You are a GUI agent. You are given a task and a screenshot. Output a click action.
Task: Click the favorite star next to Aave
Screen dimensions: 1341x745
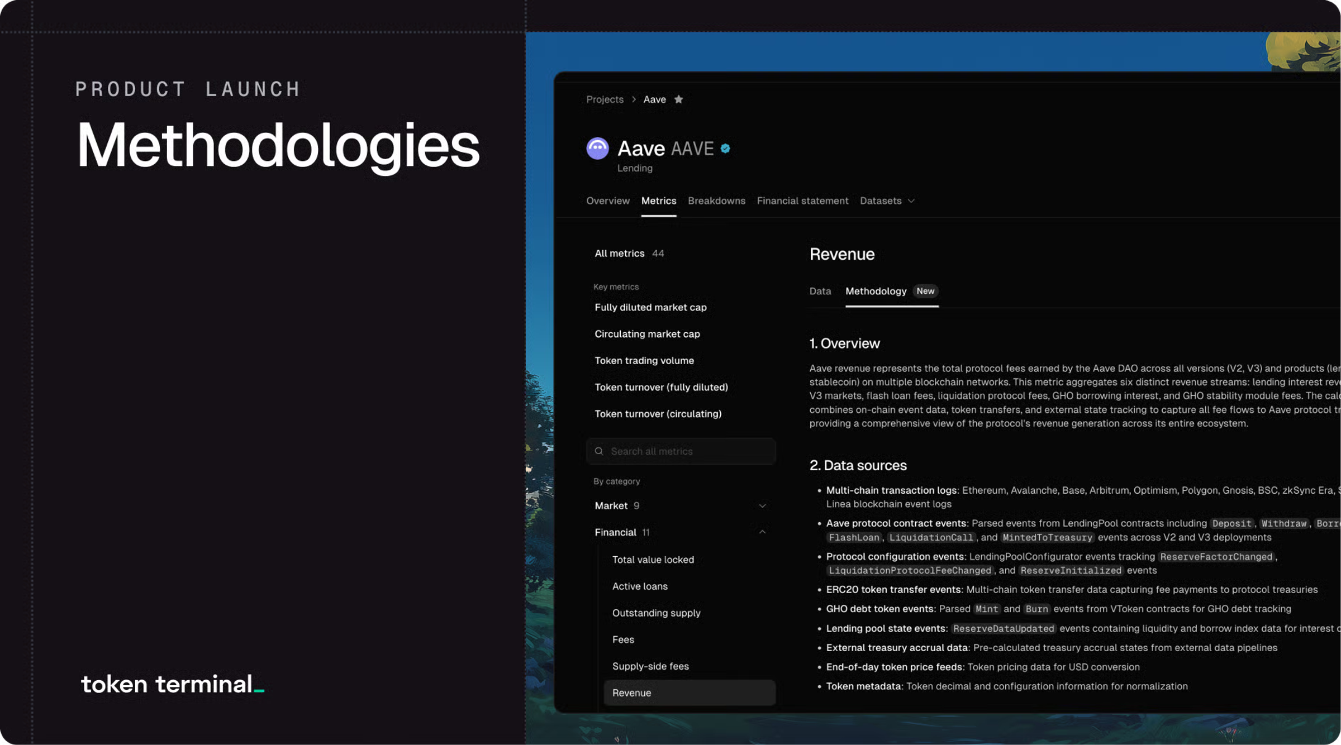(x=678, y=99)
